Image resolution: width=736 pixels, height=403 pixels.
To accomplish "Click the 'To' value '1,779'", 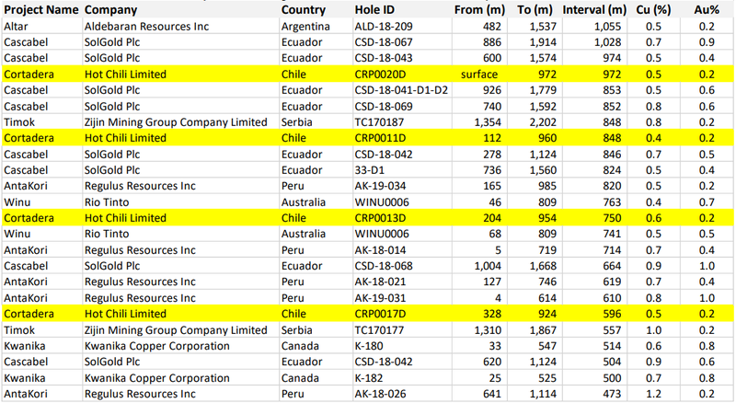I will click(543, 90).
